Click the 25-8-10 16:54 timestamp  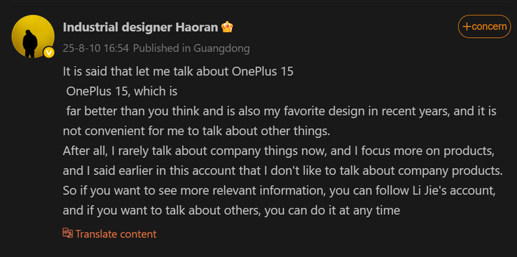95,48
